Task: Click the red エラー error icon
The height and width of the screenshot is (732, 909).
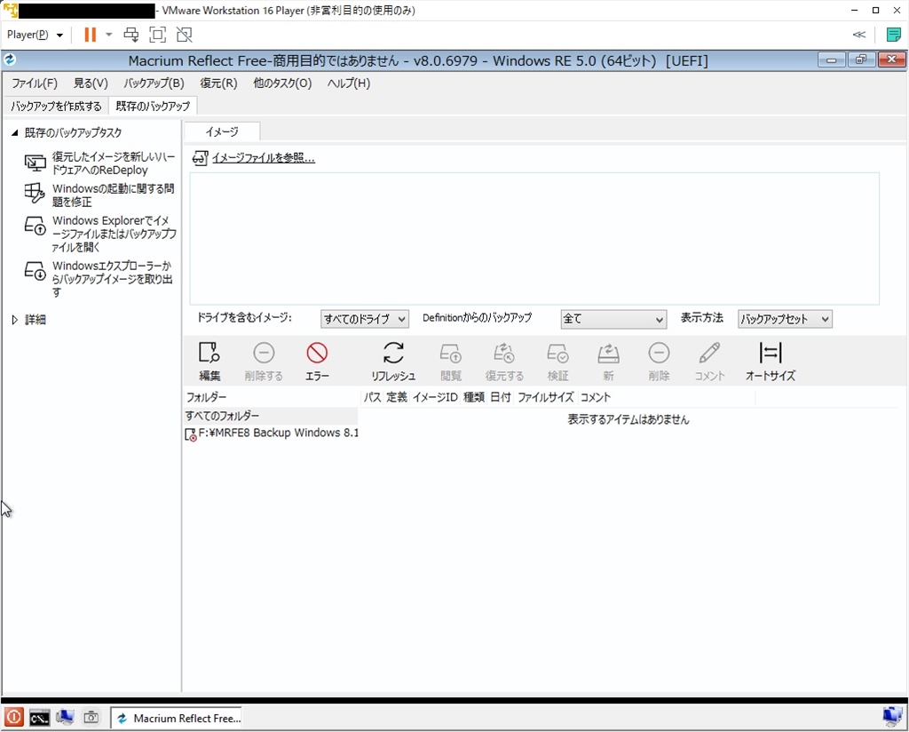Action: [317, 353]
